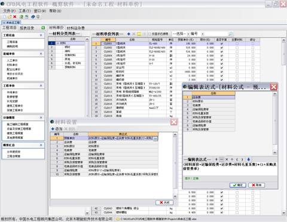Open 人工单价 in the sidebar

pos(13,60)
